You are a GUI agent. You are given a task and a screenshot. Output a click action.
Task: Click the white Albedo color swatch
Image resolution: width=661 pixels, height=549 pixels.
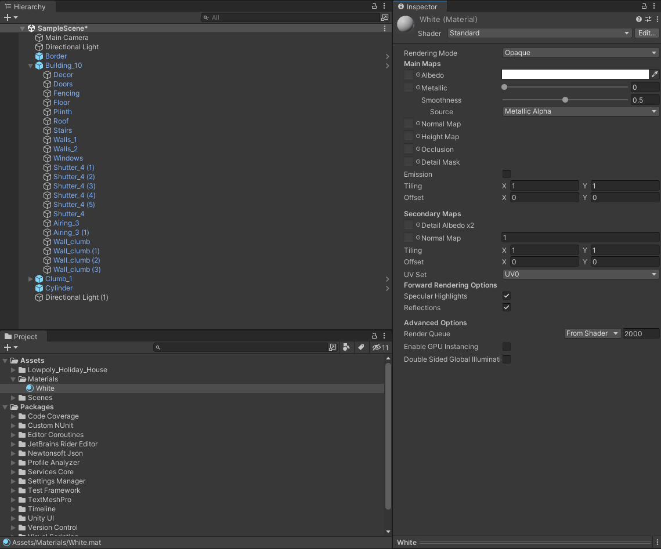click(x=575, y=74)
